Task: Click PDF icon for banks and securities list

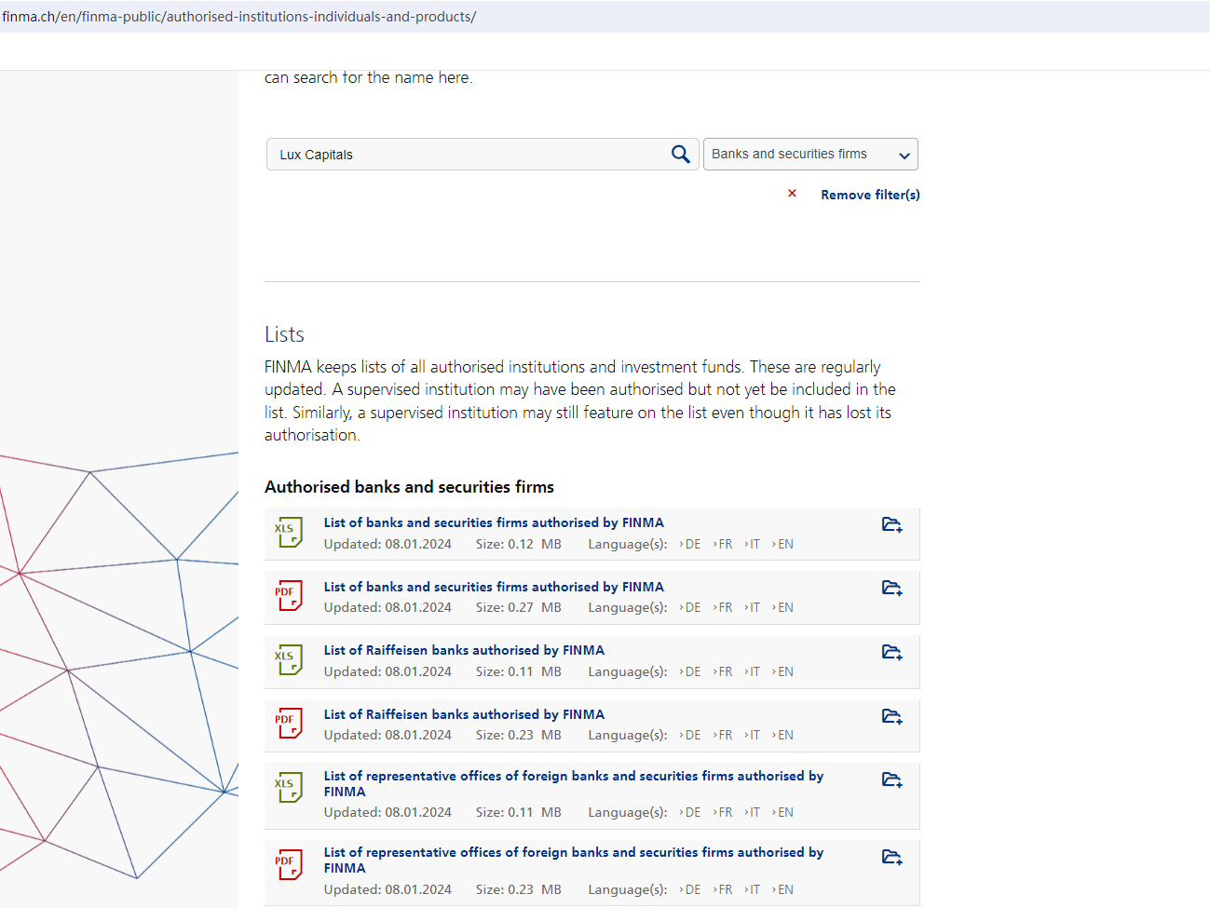Action: 289,596
